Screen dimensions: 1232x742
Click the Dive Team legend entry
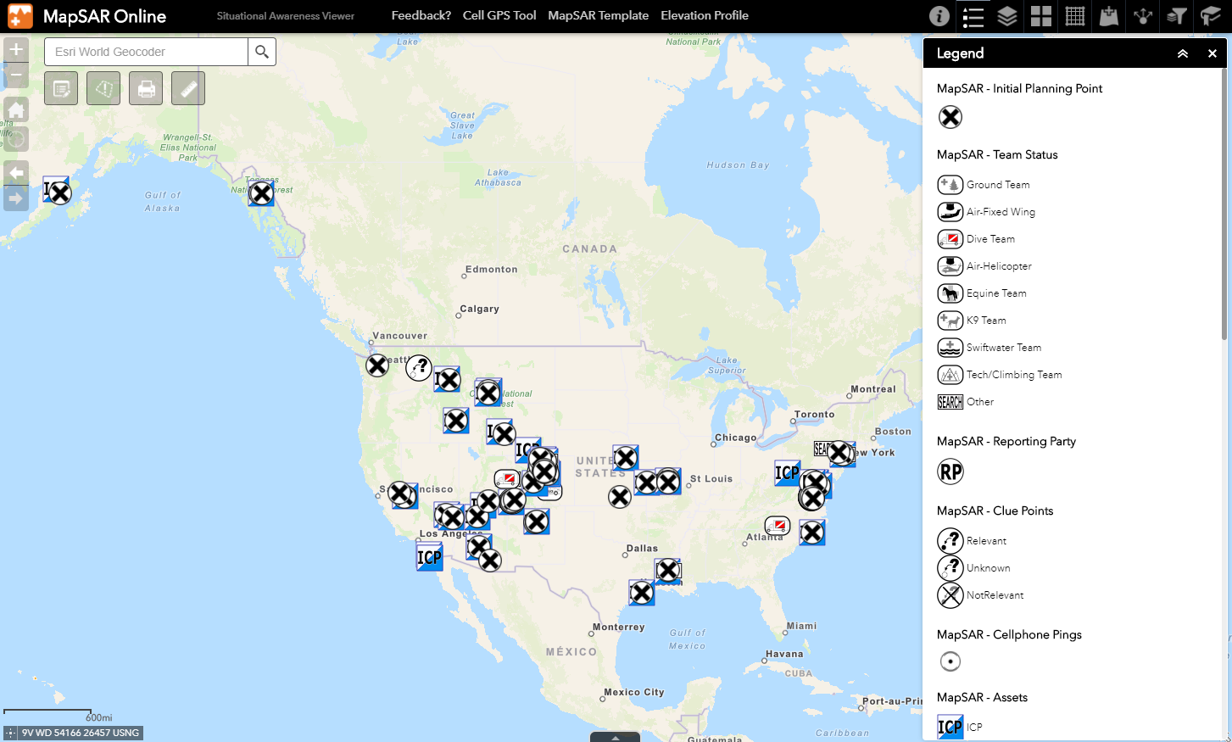976,239
